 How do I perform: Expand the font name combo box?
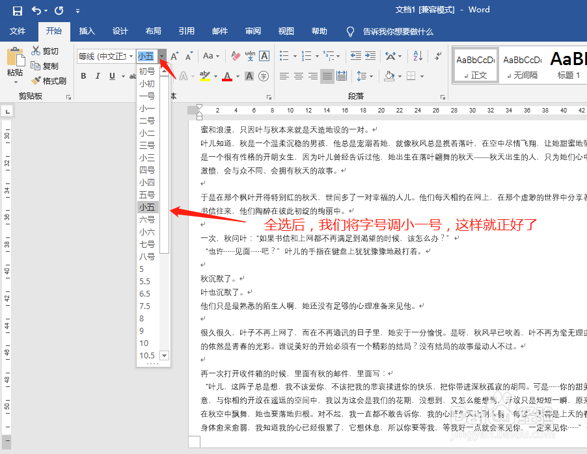[x=131, y=56]
